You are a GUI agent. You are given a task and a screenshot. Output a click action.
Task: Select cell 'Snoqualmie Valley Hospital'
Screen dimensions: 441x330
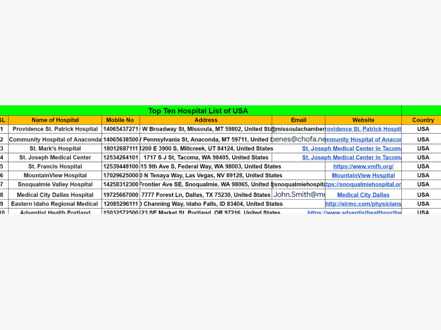point(55,184)
